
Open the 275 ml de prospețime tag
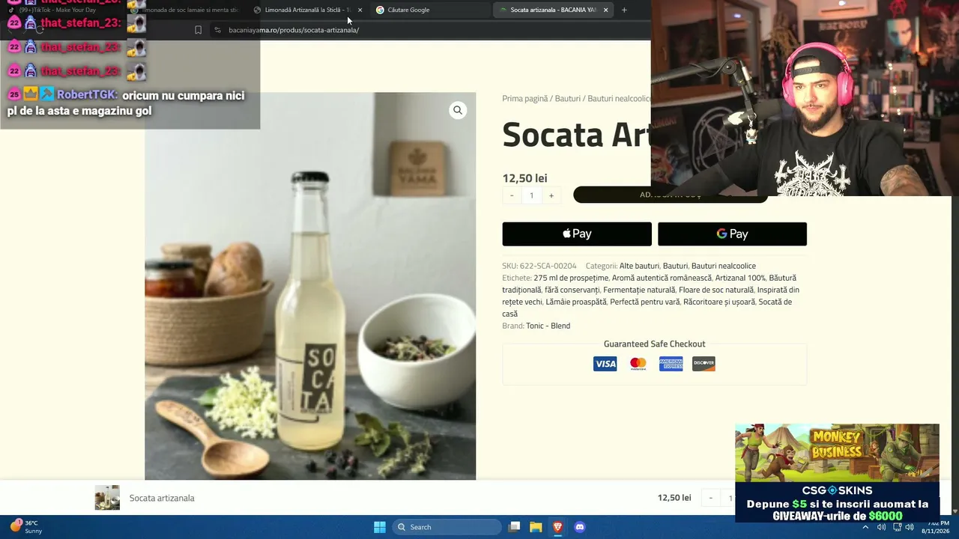click(x=571, y=278)
